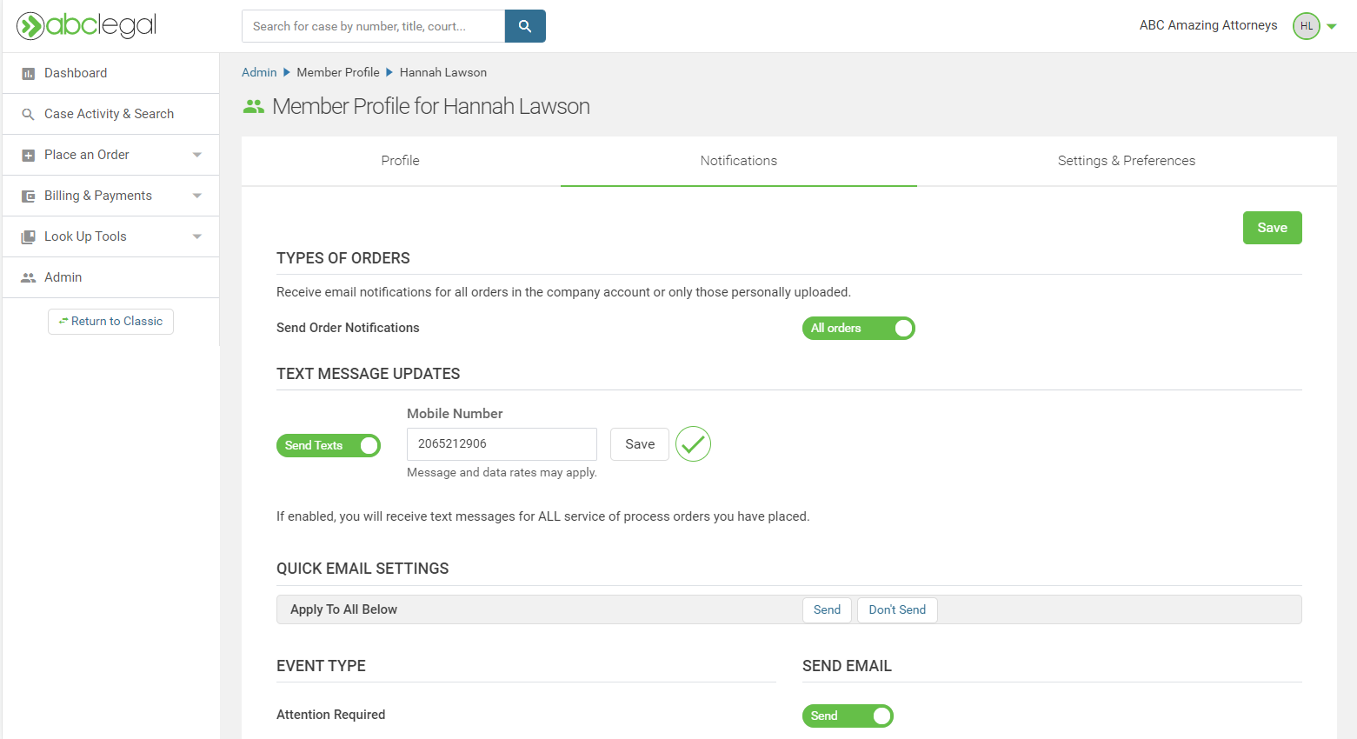Click the Billing & Payments wallet icon
This screenshot has height=739, width=1357.
[28, 196]
